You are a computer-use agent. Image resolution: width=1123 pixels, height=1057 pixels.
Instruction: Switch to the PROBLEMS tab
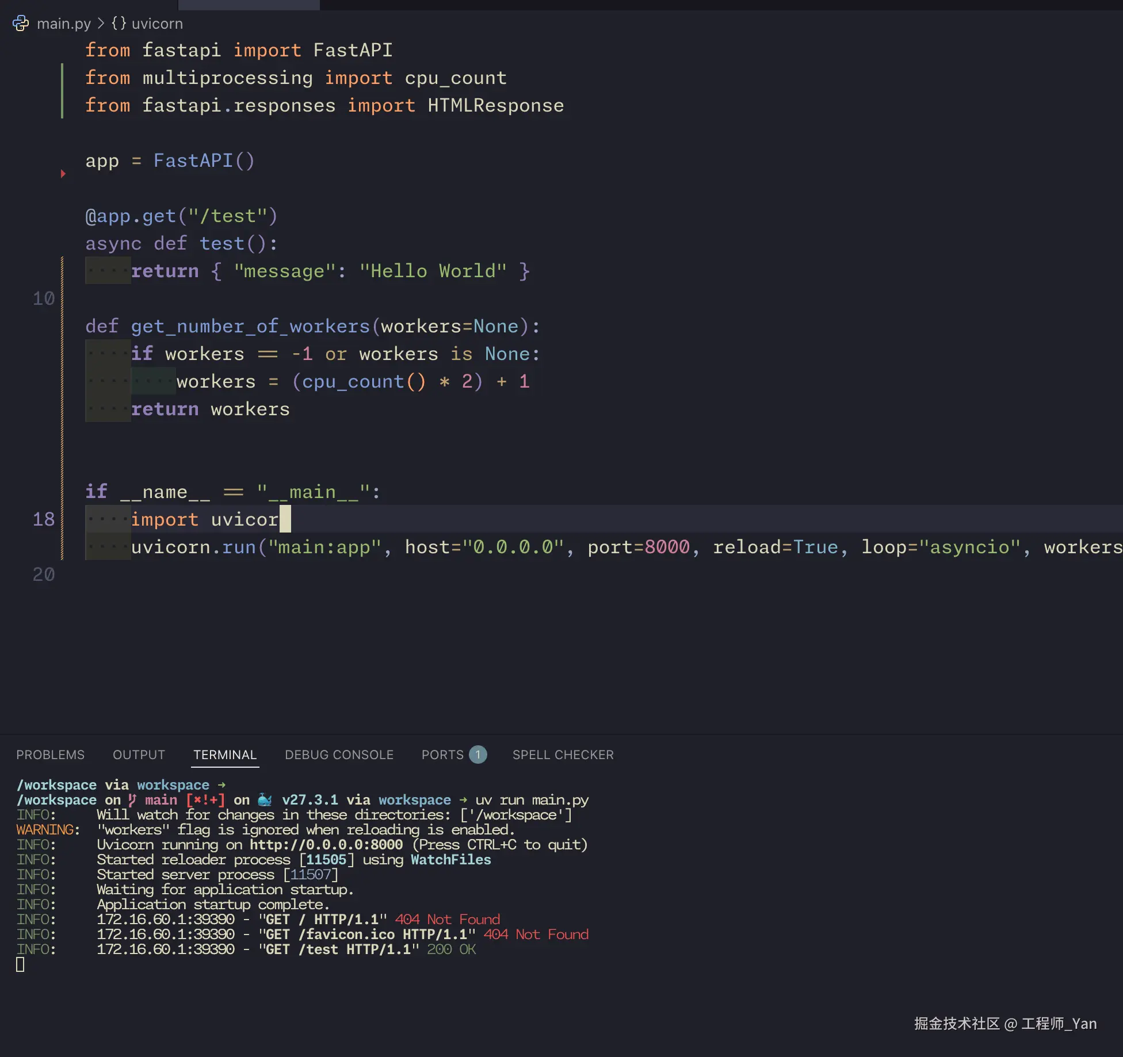point(50,755)
